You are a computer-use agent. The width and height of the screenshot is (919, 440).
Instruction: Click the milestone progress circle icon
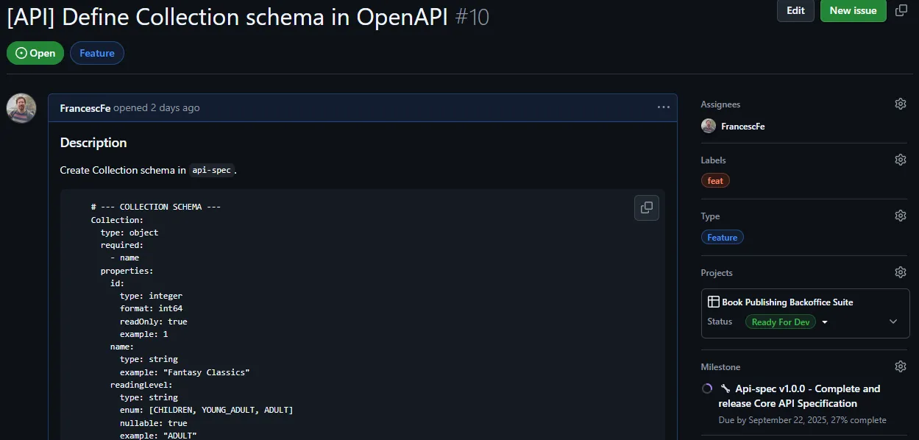(707, 388)
